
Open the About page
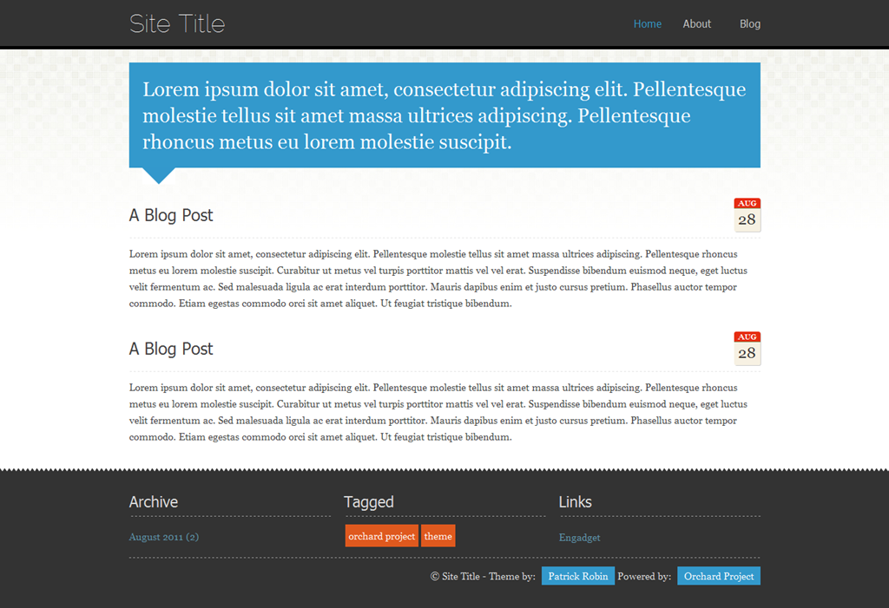696,23
